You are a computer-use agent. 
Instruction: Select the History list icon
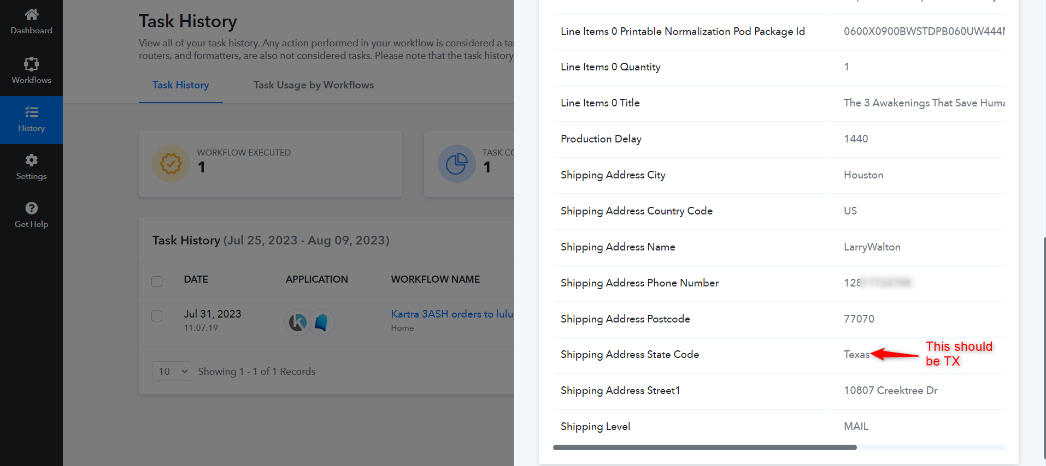[x=31, y=112]
